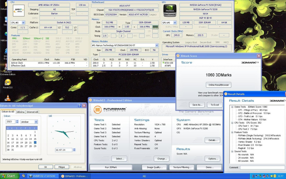Click Save As... in 3DMark Score window

(x=197, y=105)
